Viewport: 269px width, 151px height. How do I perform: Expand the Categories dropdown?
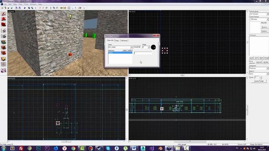(x=267, y=68)
